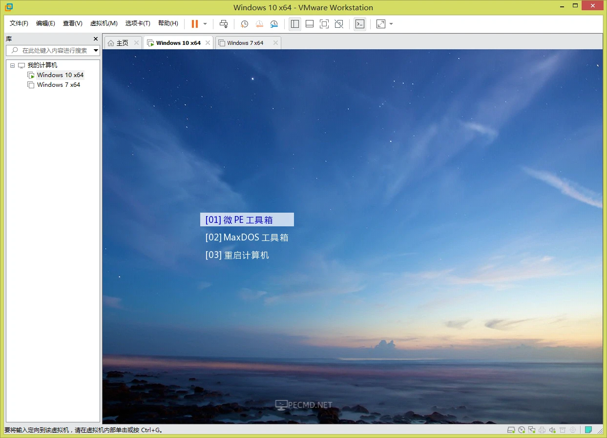Open stretch display options dropdown arrow
Screen dimensions: 607x438
click(x=391, y=24)
